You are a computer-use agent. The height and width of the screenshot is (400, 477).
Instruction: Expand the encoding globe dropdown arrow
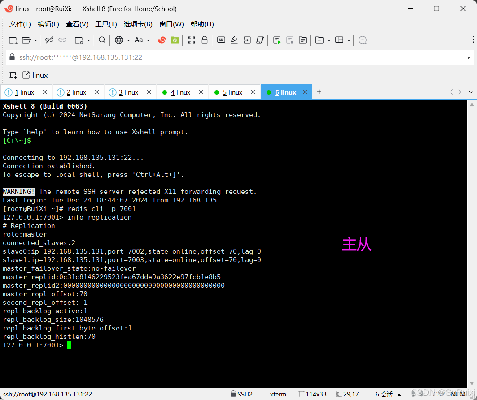point(128,40)
